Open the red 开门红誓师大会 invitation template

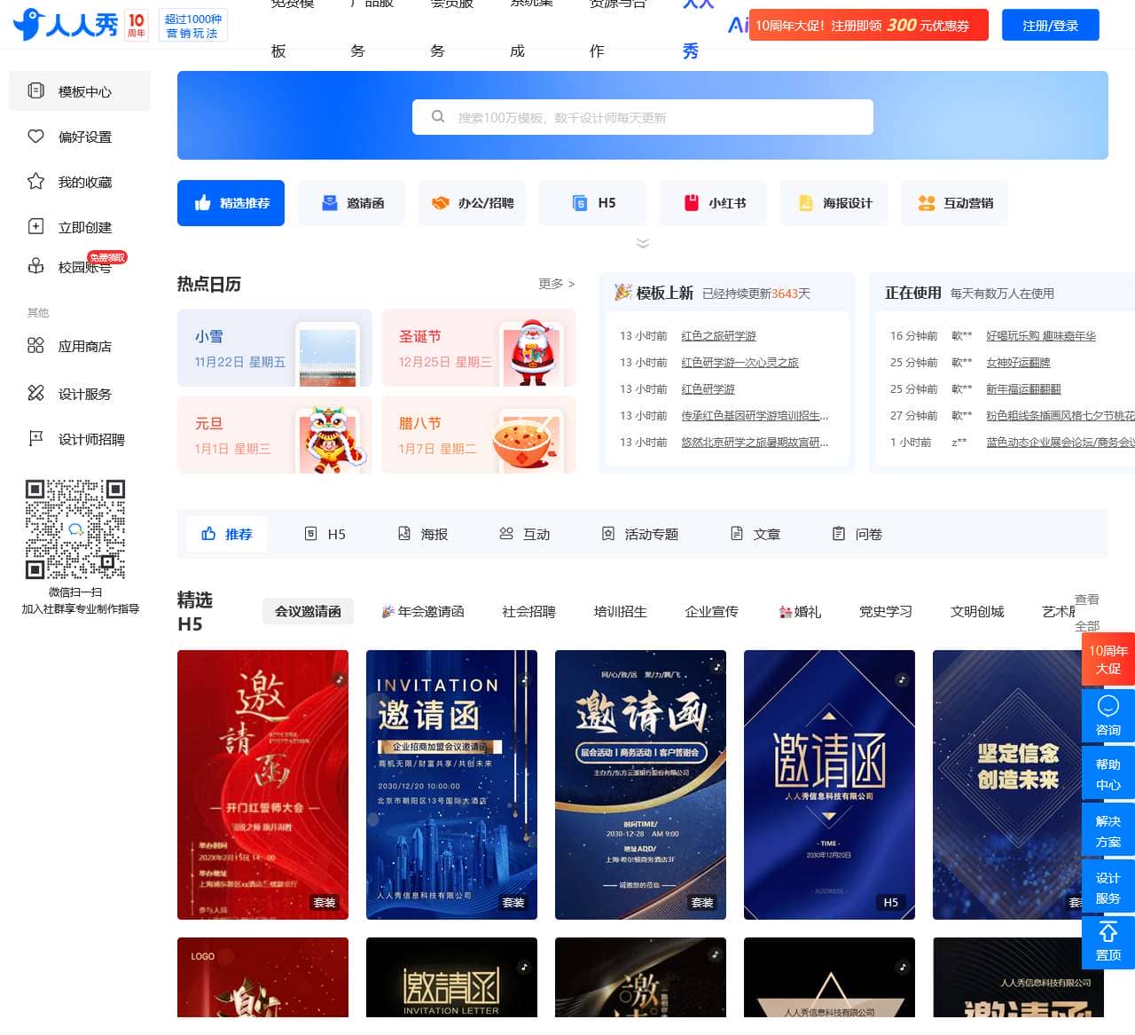tap(262, 785)
